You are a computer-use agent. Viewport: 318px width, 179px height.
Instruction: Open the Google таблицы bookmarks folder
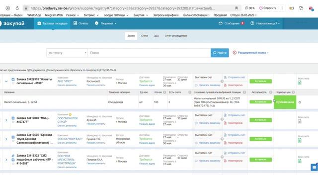coord(116,15)
